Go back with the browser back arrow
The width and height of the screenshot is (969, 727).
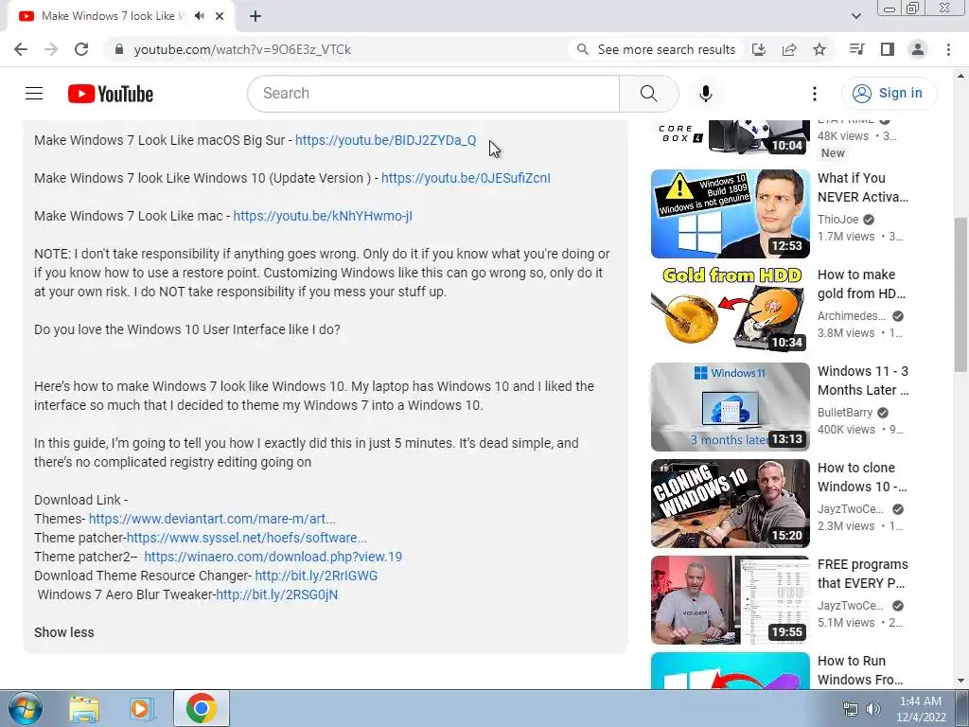point(21,49)
